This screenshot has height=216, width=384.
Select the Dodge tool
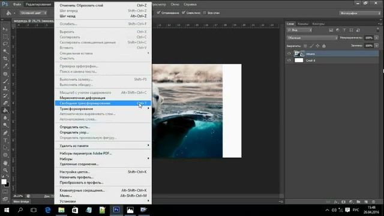pyautogui.click(x=5, y=125)
